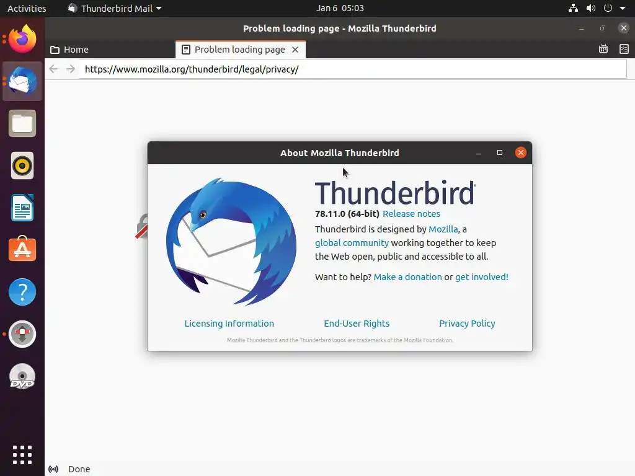The image size is (635, 476).
Task: Open the Privacy Policy link
Action: point(467,324)
